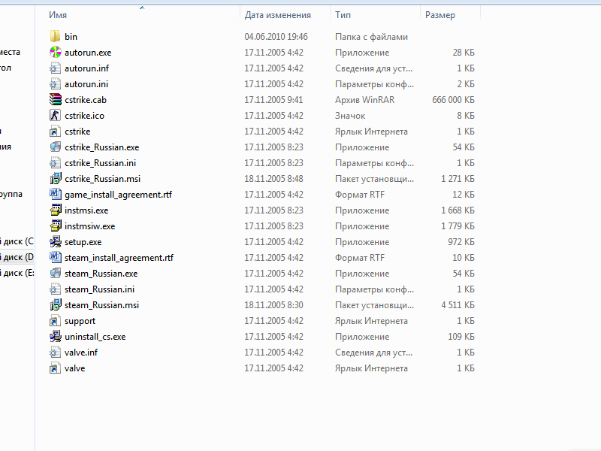Click the 18.11.2005 8:48 date cell
Image resolution: width=601 pixels, height=451 pixels.
(x=273, y=178)
